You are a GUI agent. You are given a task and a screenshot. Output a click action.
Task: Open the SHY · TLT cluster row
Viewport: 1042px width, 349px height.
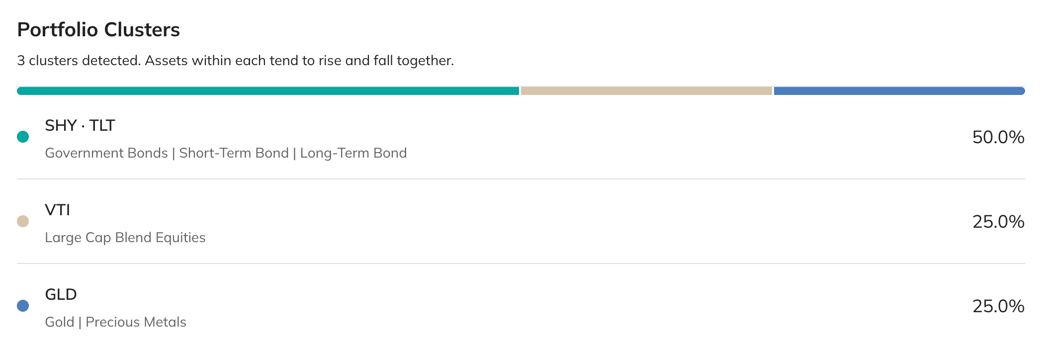(x=521, y=137)
